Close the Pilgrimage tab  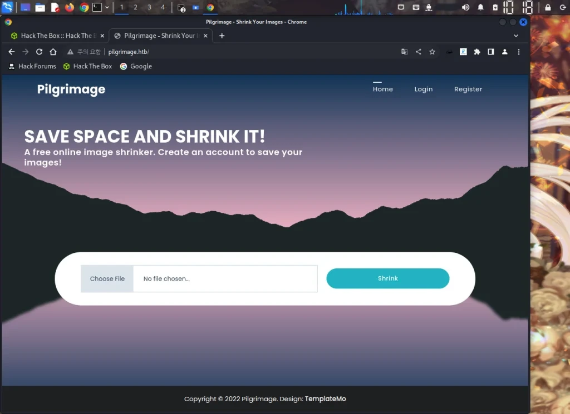205,36
